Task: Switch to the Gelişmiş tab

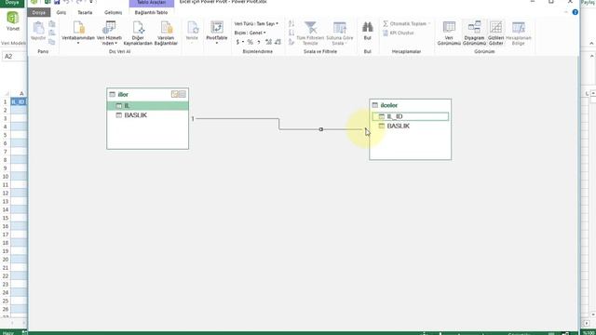Action: click(x=114, y=12)
